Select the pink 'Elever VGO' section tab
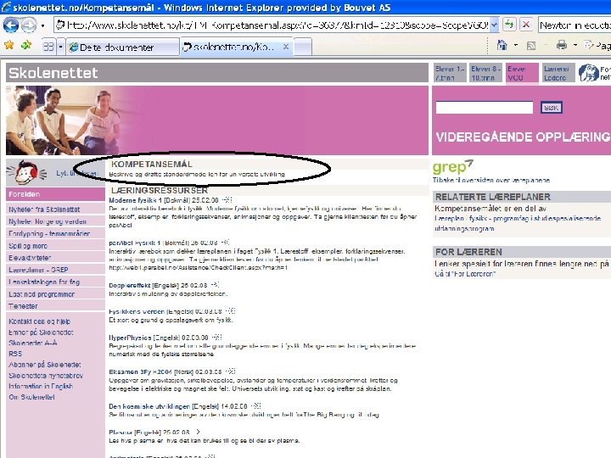This screenshot has height=458, width=611. tap(522, 73)
